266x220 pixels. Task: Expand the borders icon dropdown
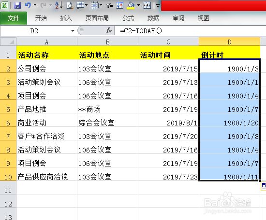pos(101,5)
